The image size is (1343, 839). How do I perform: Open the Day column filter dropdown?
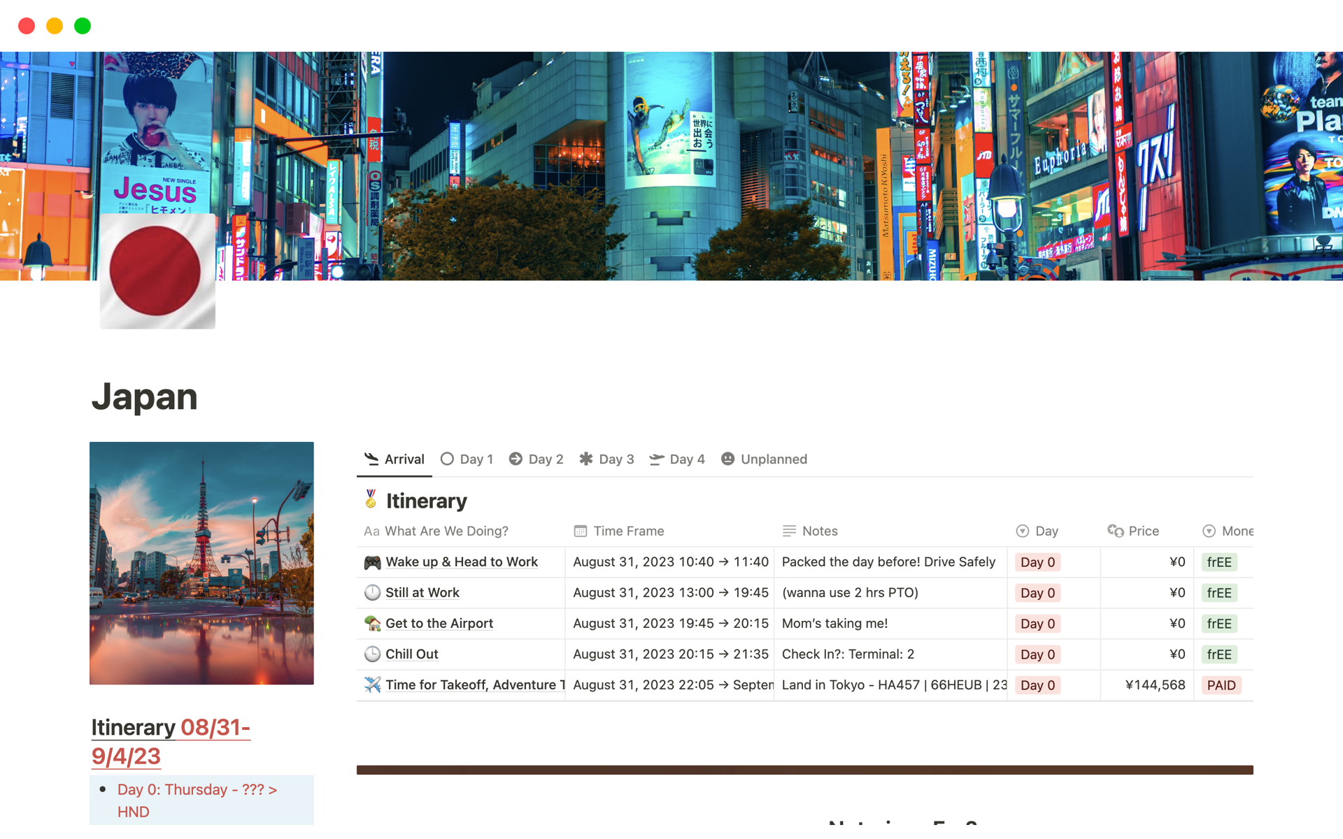[1023, 531]
